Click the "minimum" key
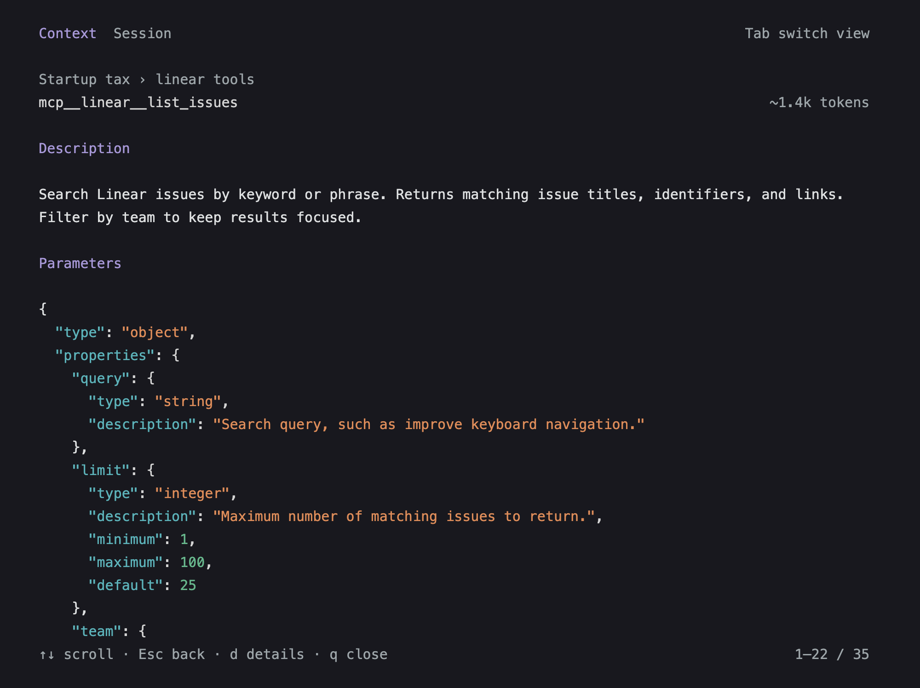 (x=126, y=539)
